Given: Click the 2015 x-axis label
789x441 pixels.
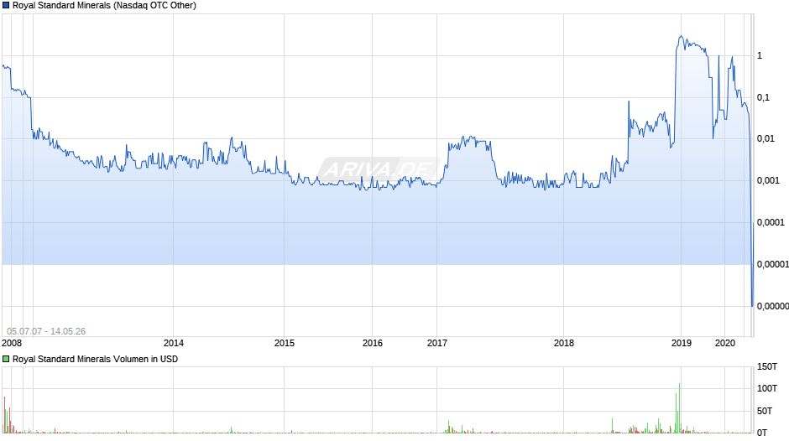Looking at the screenshot, I should tap(285, 343).
